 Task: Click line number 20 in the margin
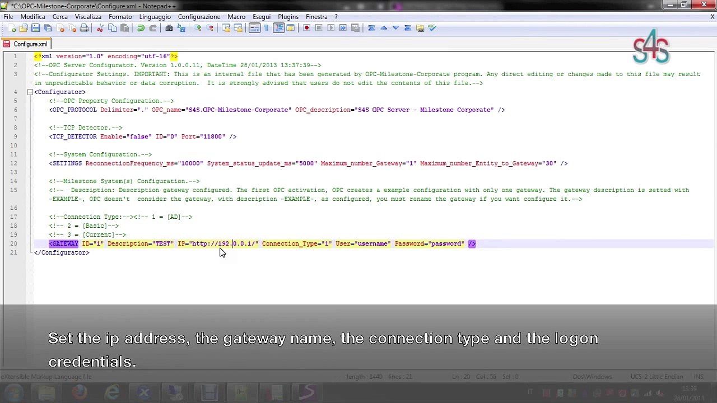click(13, 243)
